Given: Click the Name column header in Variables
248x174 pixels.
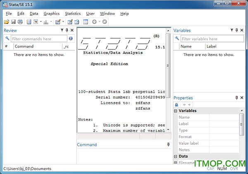Looking at the screenshot, I should 192,46.
